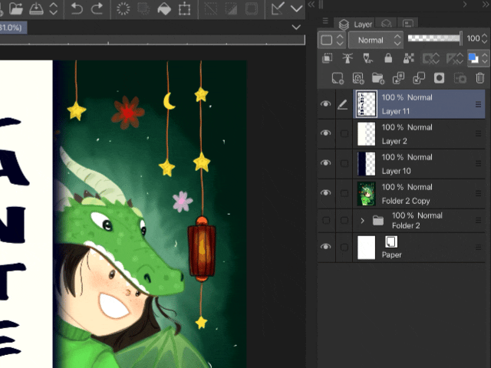Screen dimensions: 491x368
Task: Click the layer opacity slider
Action: pos(433,38)
